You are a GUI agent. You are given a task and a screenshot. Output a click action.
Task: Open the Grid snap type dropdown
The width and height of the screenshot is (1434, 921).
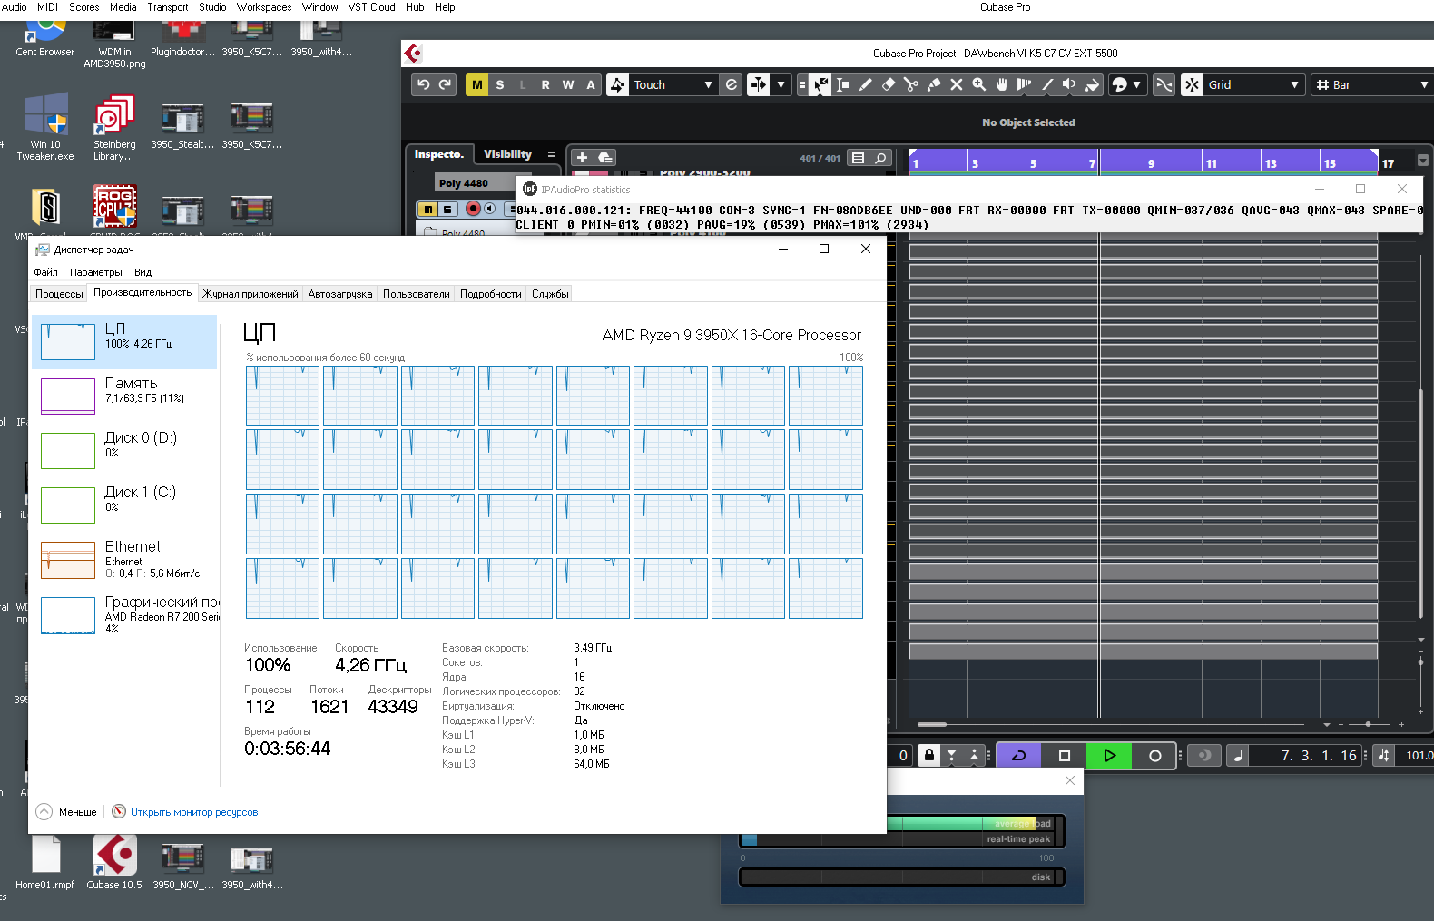[x=1254, y=84]
